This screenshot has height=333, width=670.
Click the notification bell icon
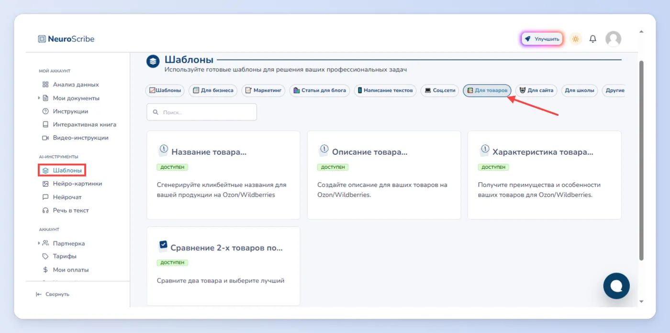coord(592,39)
